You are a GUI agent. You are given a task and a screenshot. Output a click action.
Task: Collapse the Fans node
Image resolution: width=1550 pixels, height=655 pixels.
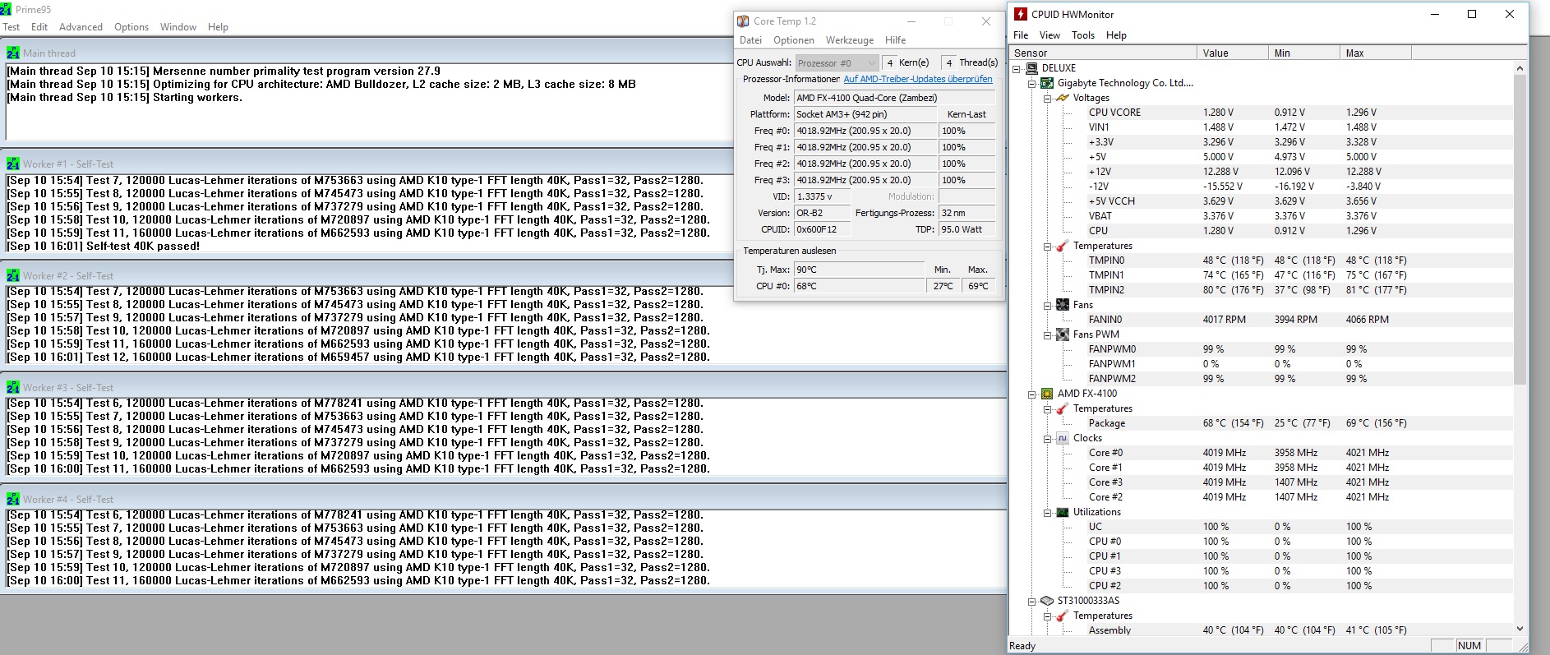click(1048, 305)
